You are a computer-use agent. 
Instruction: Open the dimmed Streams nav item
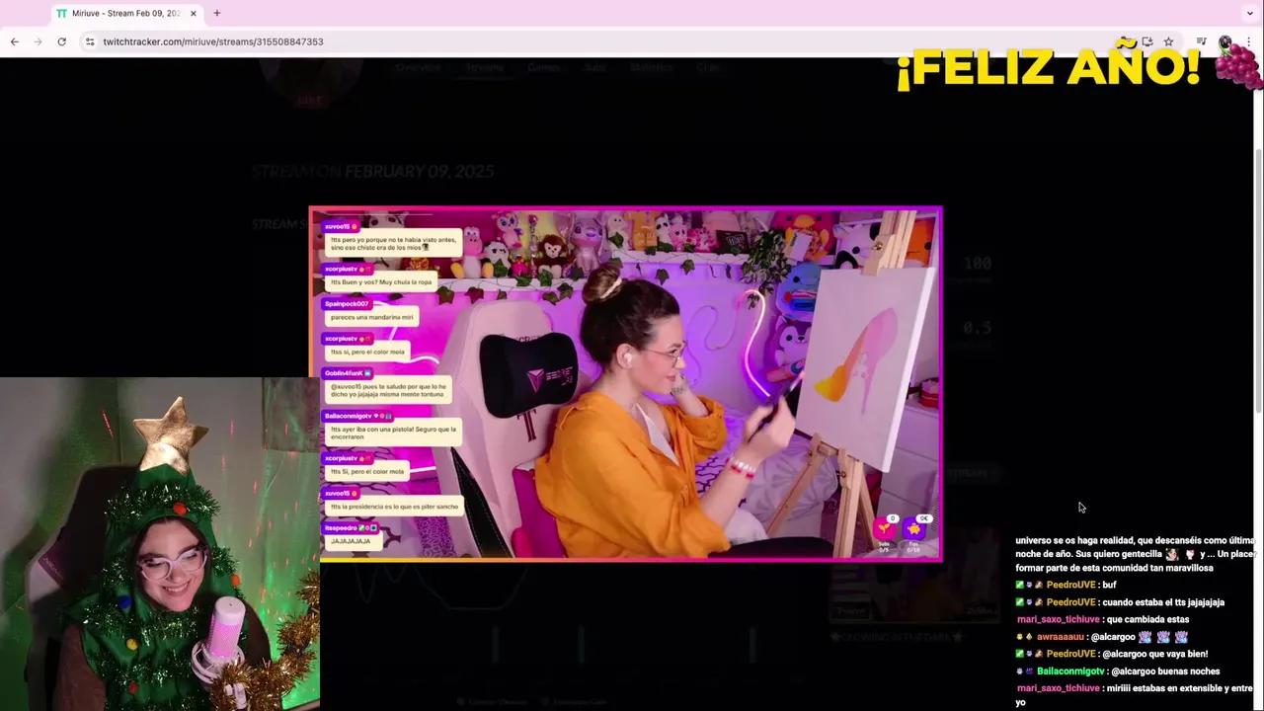[485, 67]
